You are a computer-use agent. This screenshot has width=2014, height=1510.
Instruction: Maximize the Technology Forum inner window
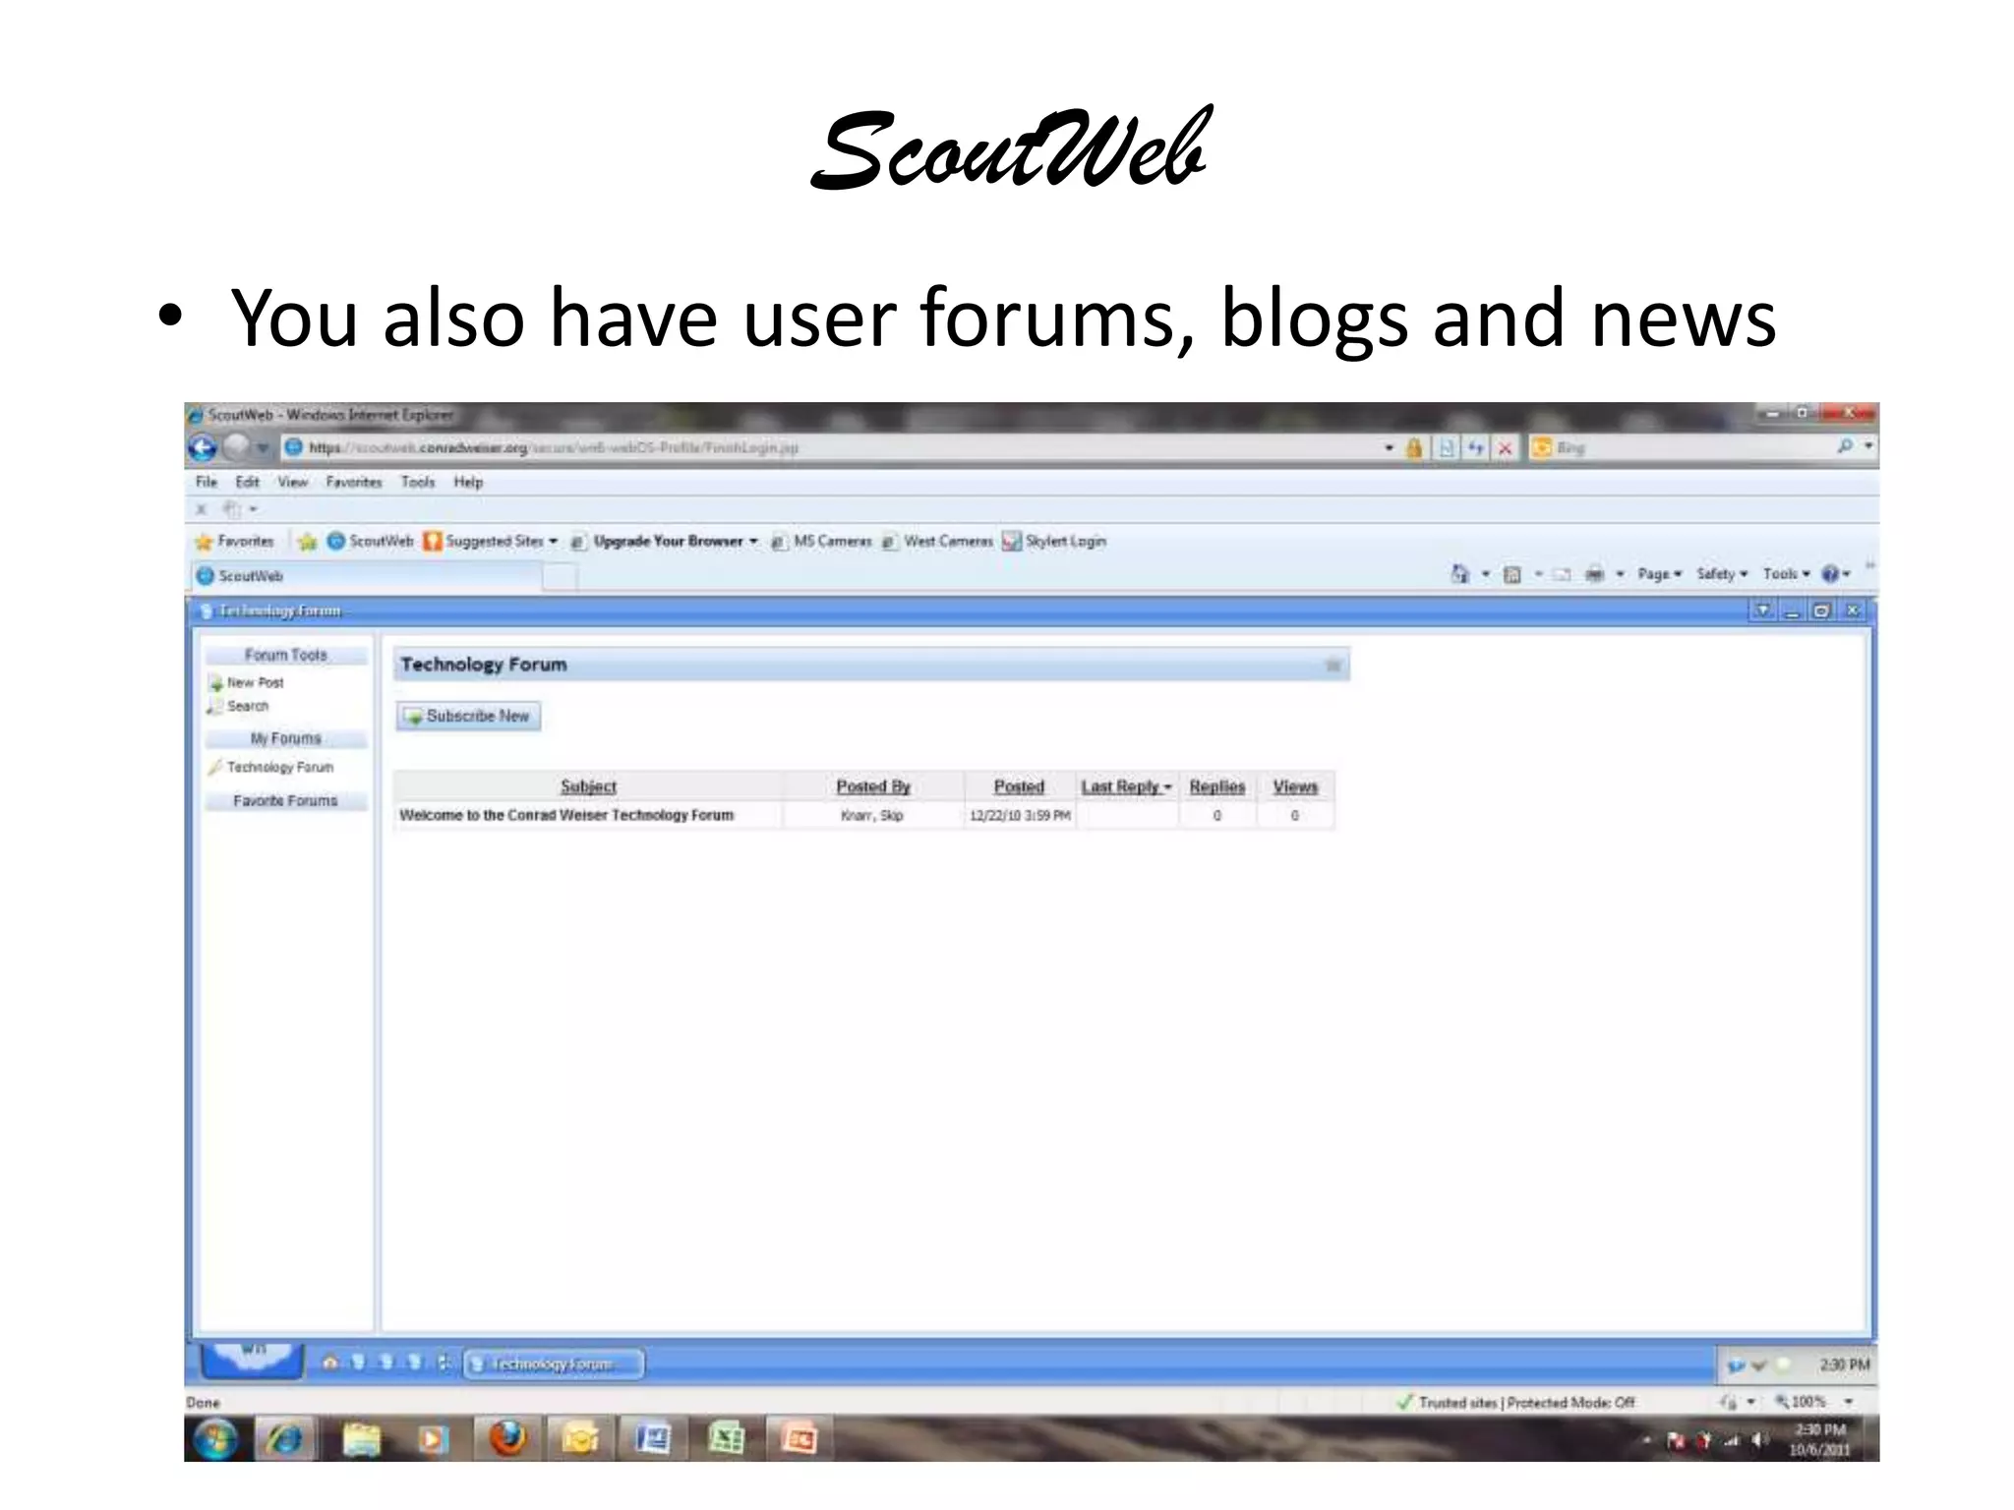click(1821, 611)
